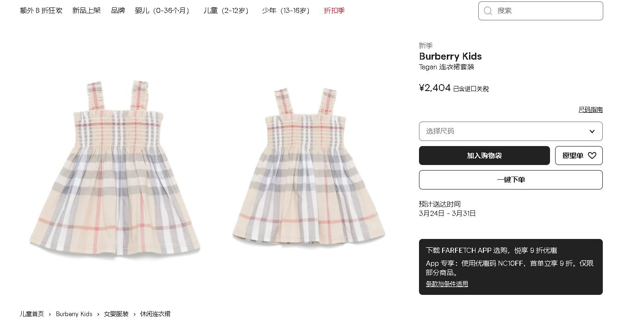Click the heart icon on 愿望单

click(x=592, y=156)
